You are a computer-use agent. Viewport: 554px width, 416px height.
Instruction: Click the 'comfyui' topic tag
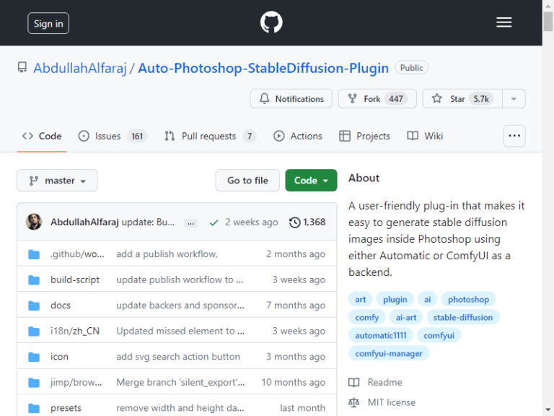(439, 335)
